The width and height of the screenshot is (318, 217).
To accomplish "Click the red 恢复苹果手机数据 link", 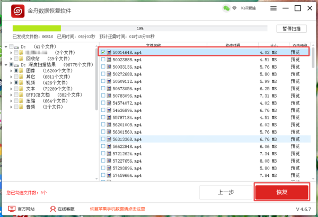I will 118,209.
